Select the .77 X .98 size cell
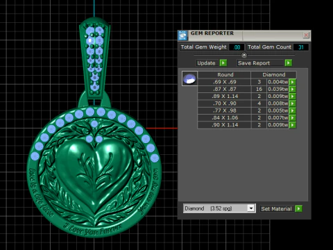 pos(225,110)
